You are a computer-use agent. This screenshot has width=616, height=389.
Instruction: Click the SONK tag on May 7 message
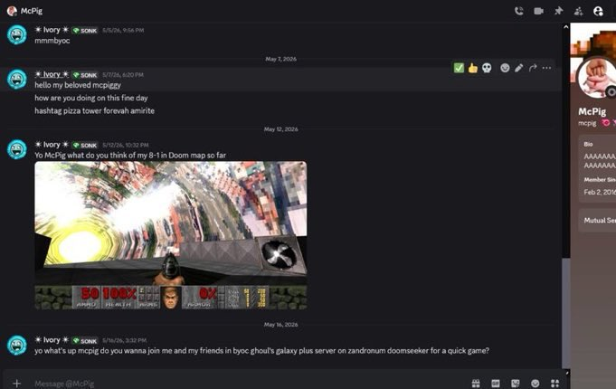[85, 75]
